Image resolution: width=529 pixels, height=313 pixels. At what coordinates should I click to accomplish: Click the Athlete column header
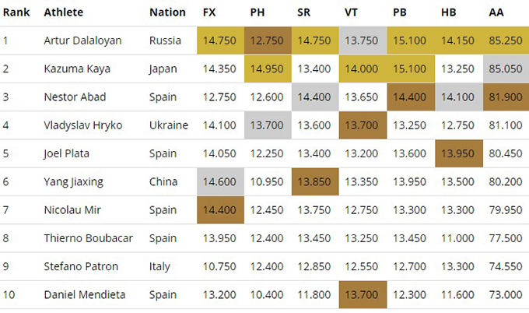tap(63, 12)
